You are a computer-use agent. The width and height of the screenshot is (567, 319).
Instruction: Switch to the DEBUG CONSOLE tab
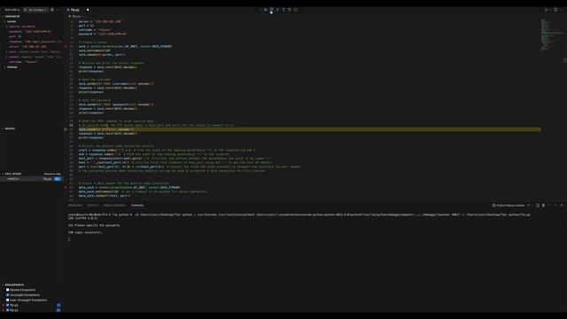pos(114,205)
